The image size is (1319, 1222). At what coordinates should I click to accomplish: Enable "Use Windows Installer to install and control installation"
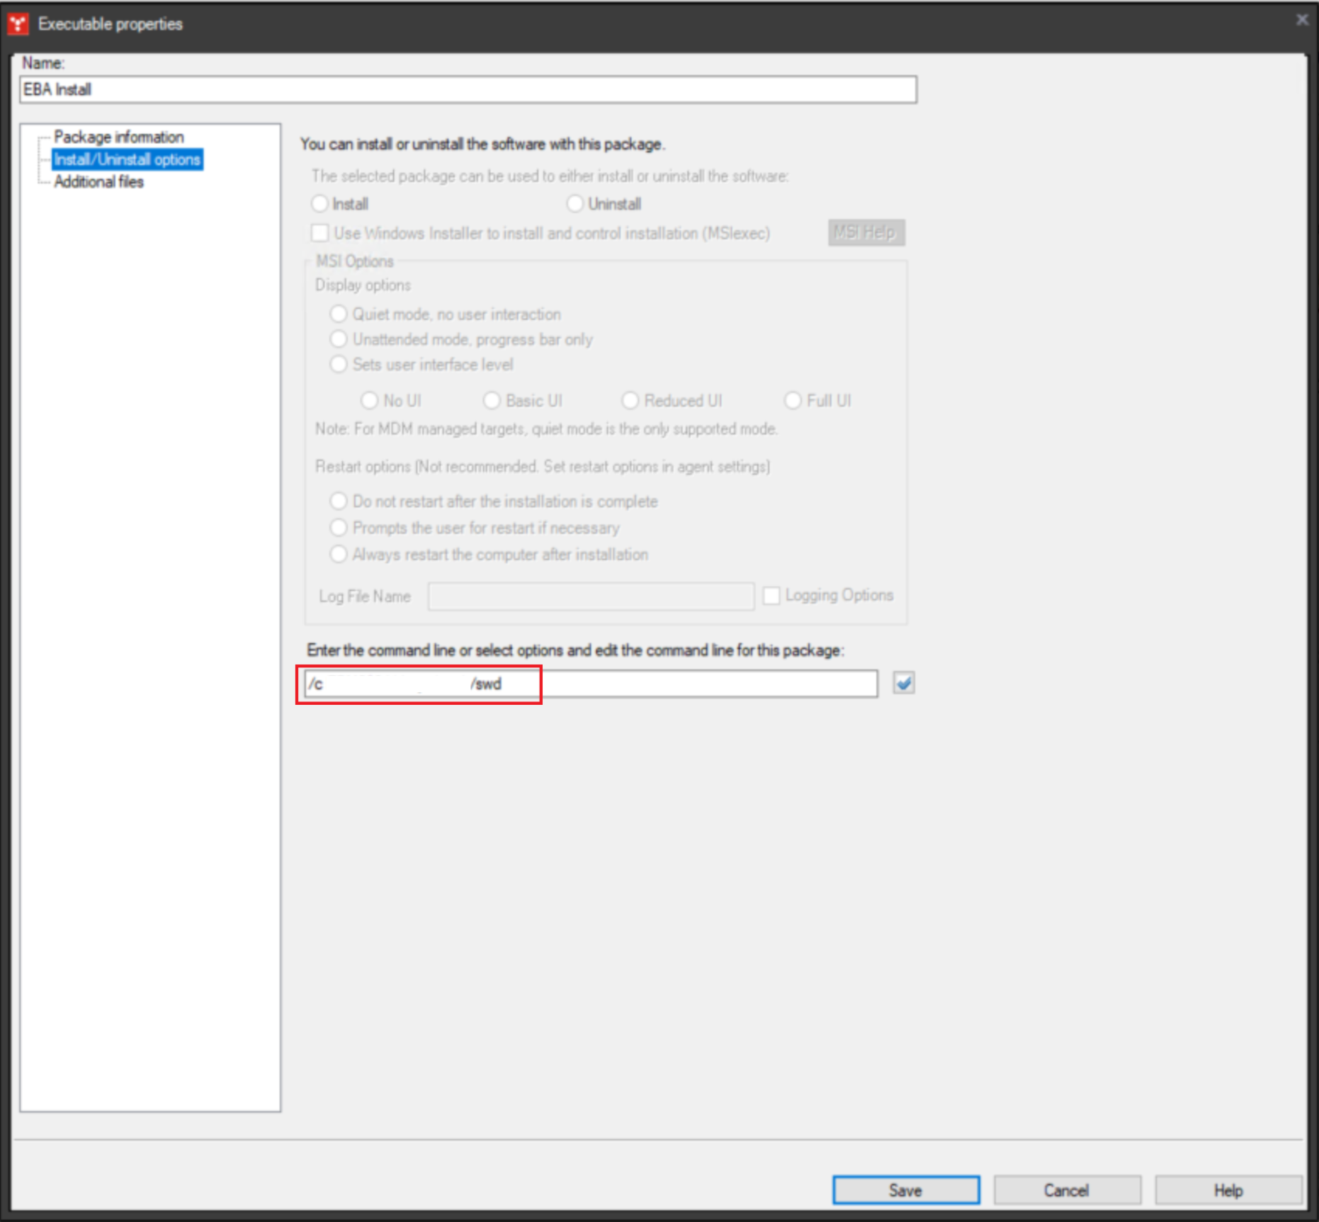point(319,234)
